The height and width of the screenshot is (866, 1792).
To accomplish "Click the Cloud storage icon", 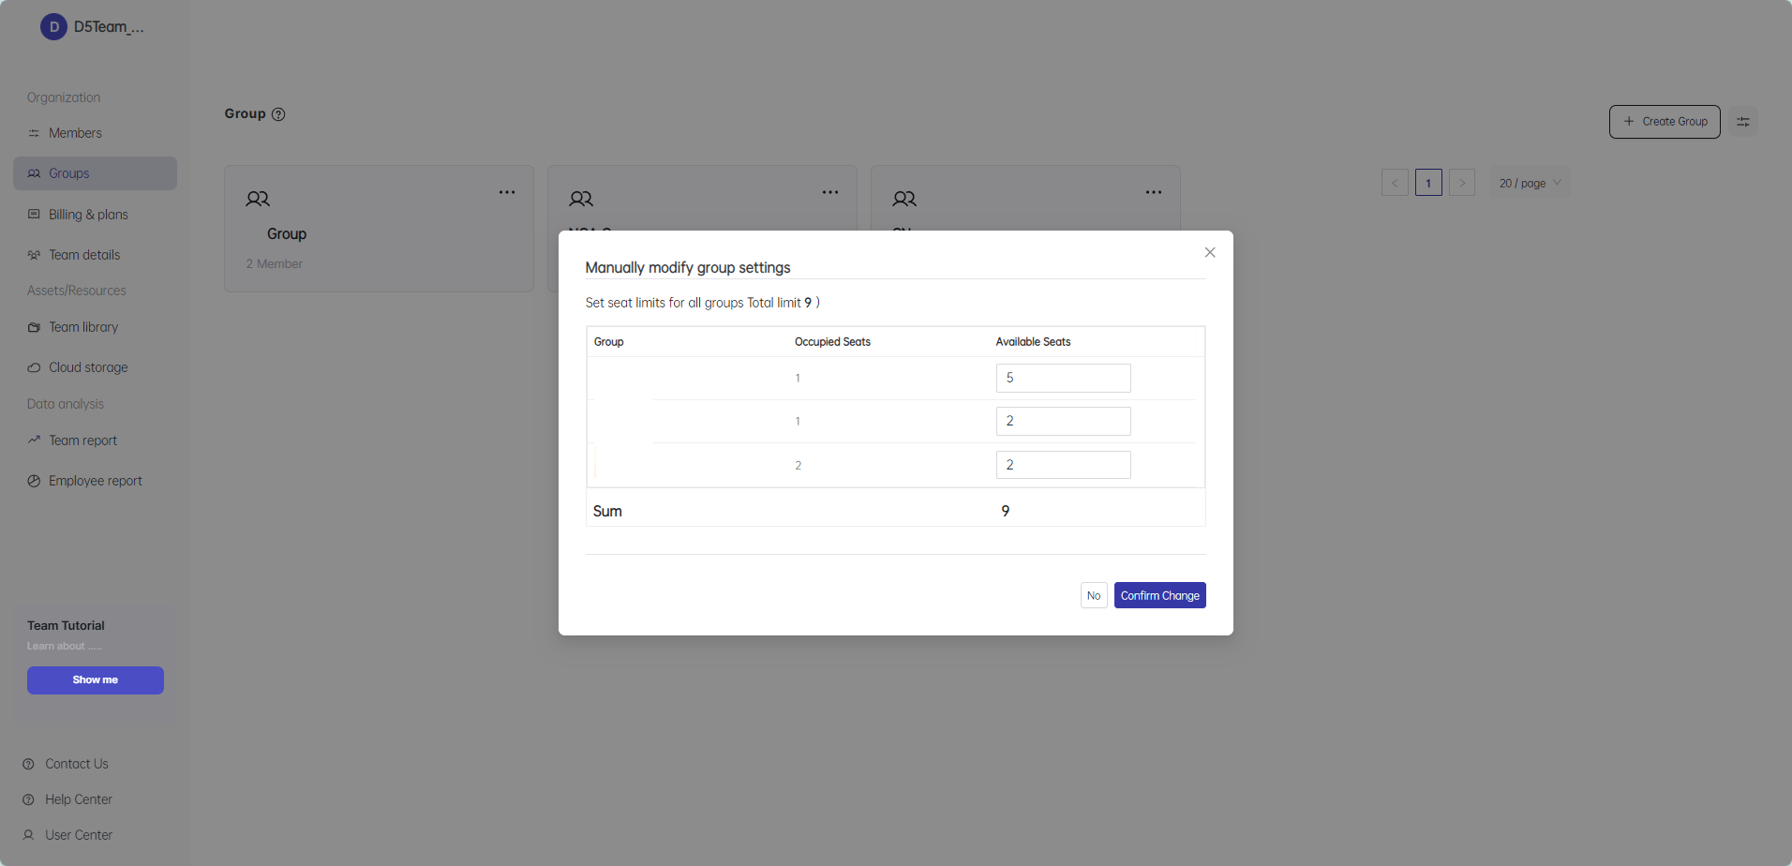I will point(34,367).
